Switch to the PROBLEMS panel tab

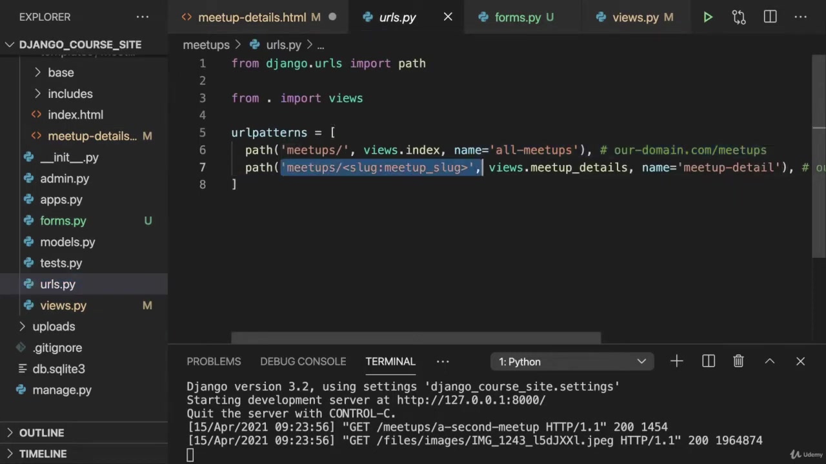(x=214, y=362)
